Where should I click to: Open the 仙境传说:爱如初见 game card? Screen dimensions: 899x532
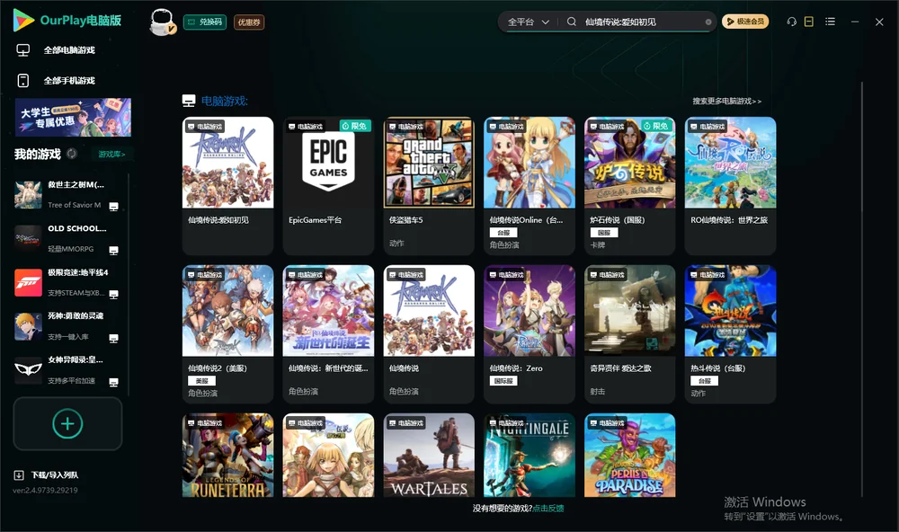[x=227, y=186]
